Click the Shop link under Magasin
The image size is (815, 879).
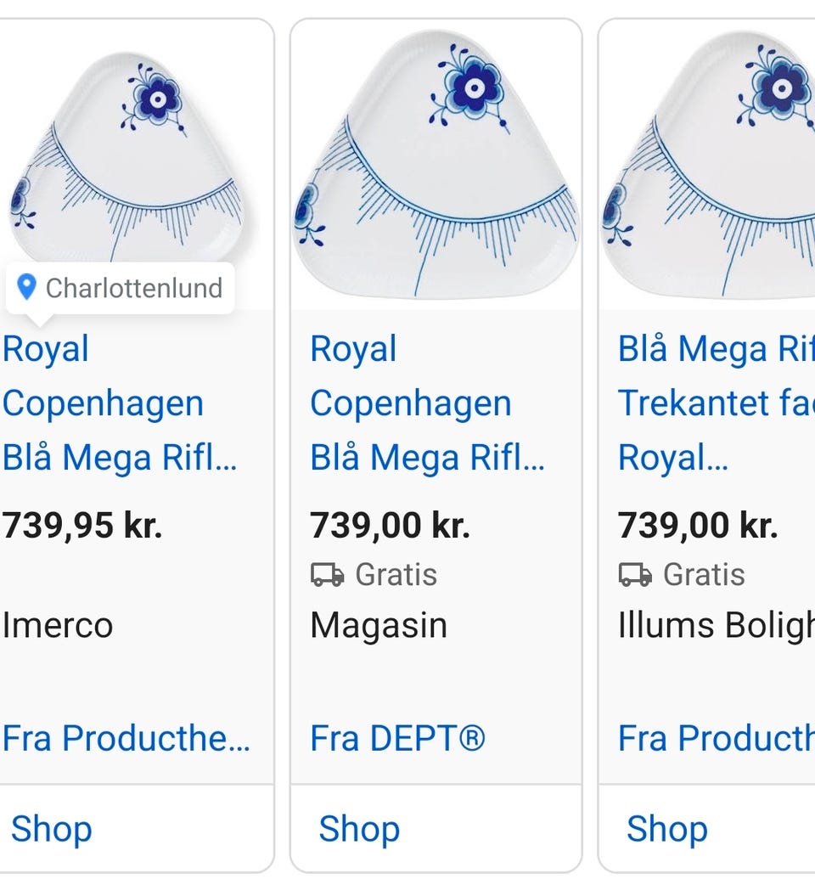[358, 829]
